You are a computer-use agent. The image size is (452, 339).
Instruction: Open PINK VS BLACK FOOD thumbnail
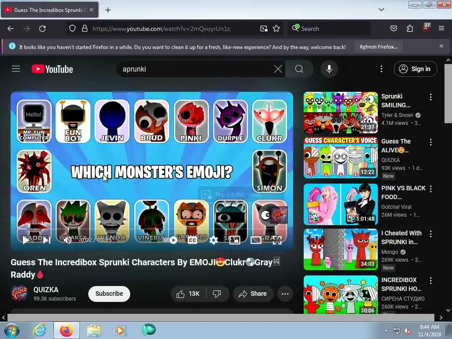(x=340, y=204)
